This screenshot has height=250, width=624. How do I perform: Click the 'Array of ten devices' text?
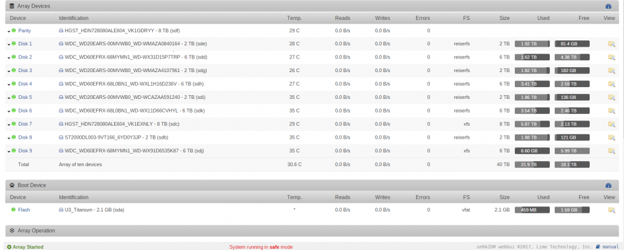pos(80,164)
